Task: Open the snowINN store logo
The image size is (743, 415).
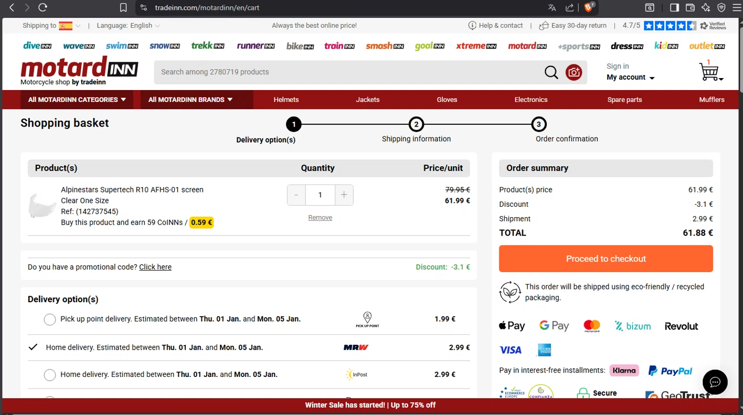Action: (x=164, y=46)
